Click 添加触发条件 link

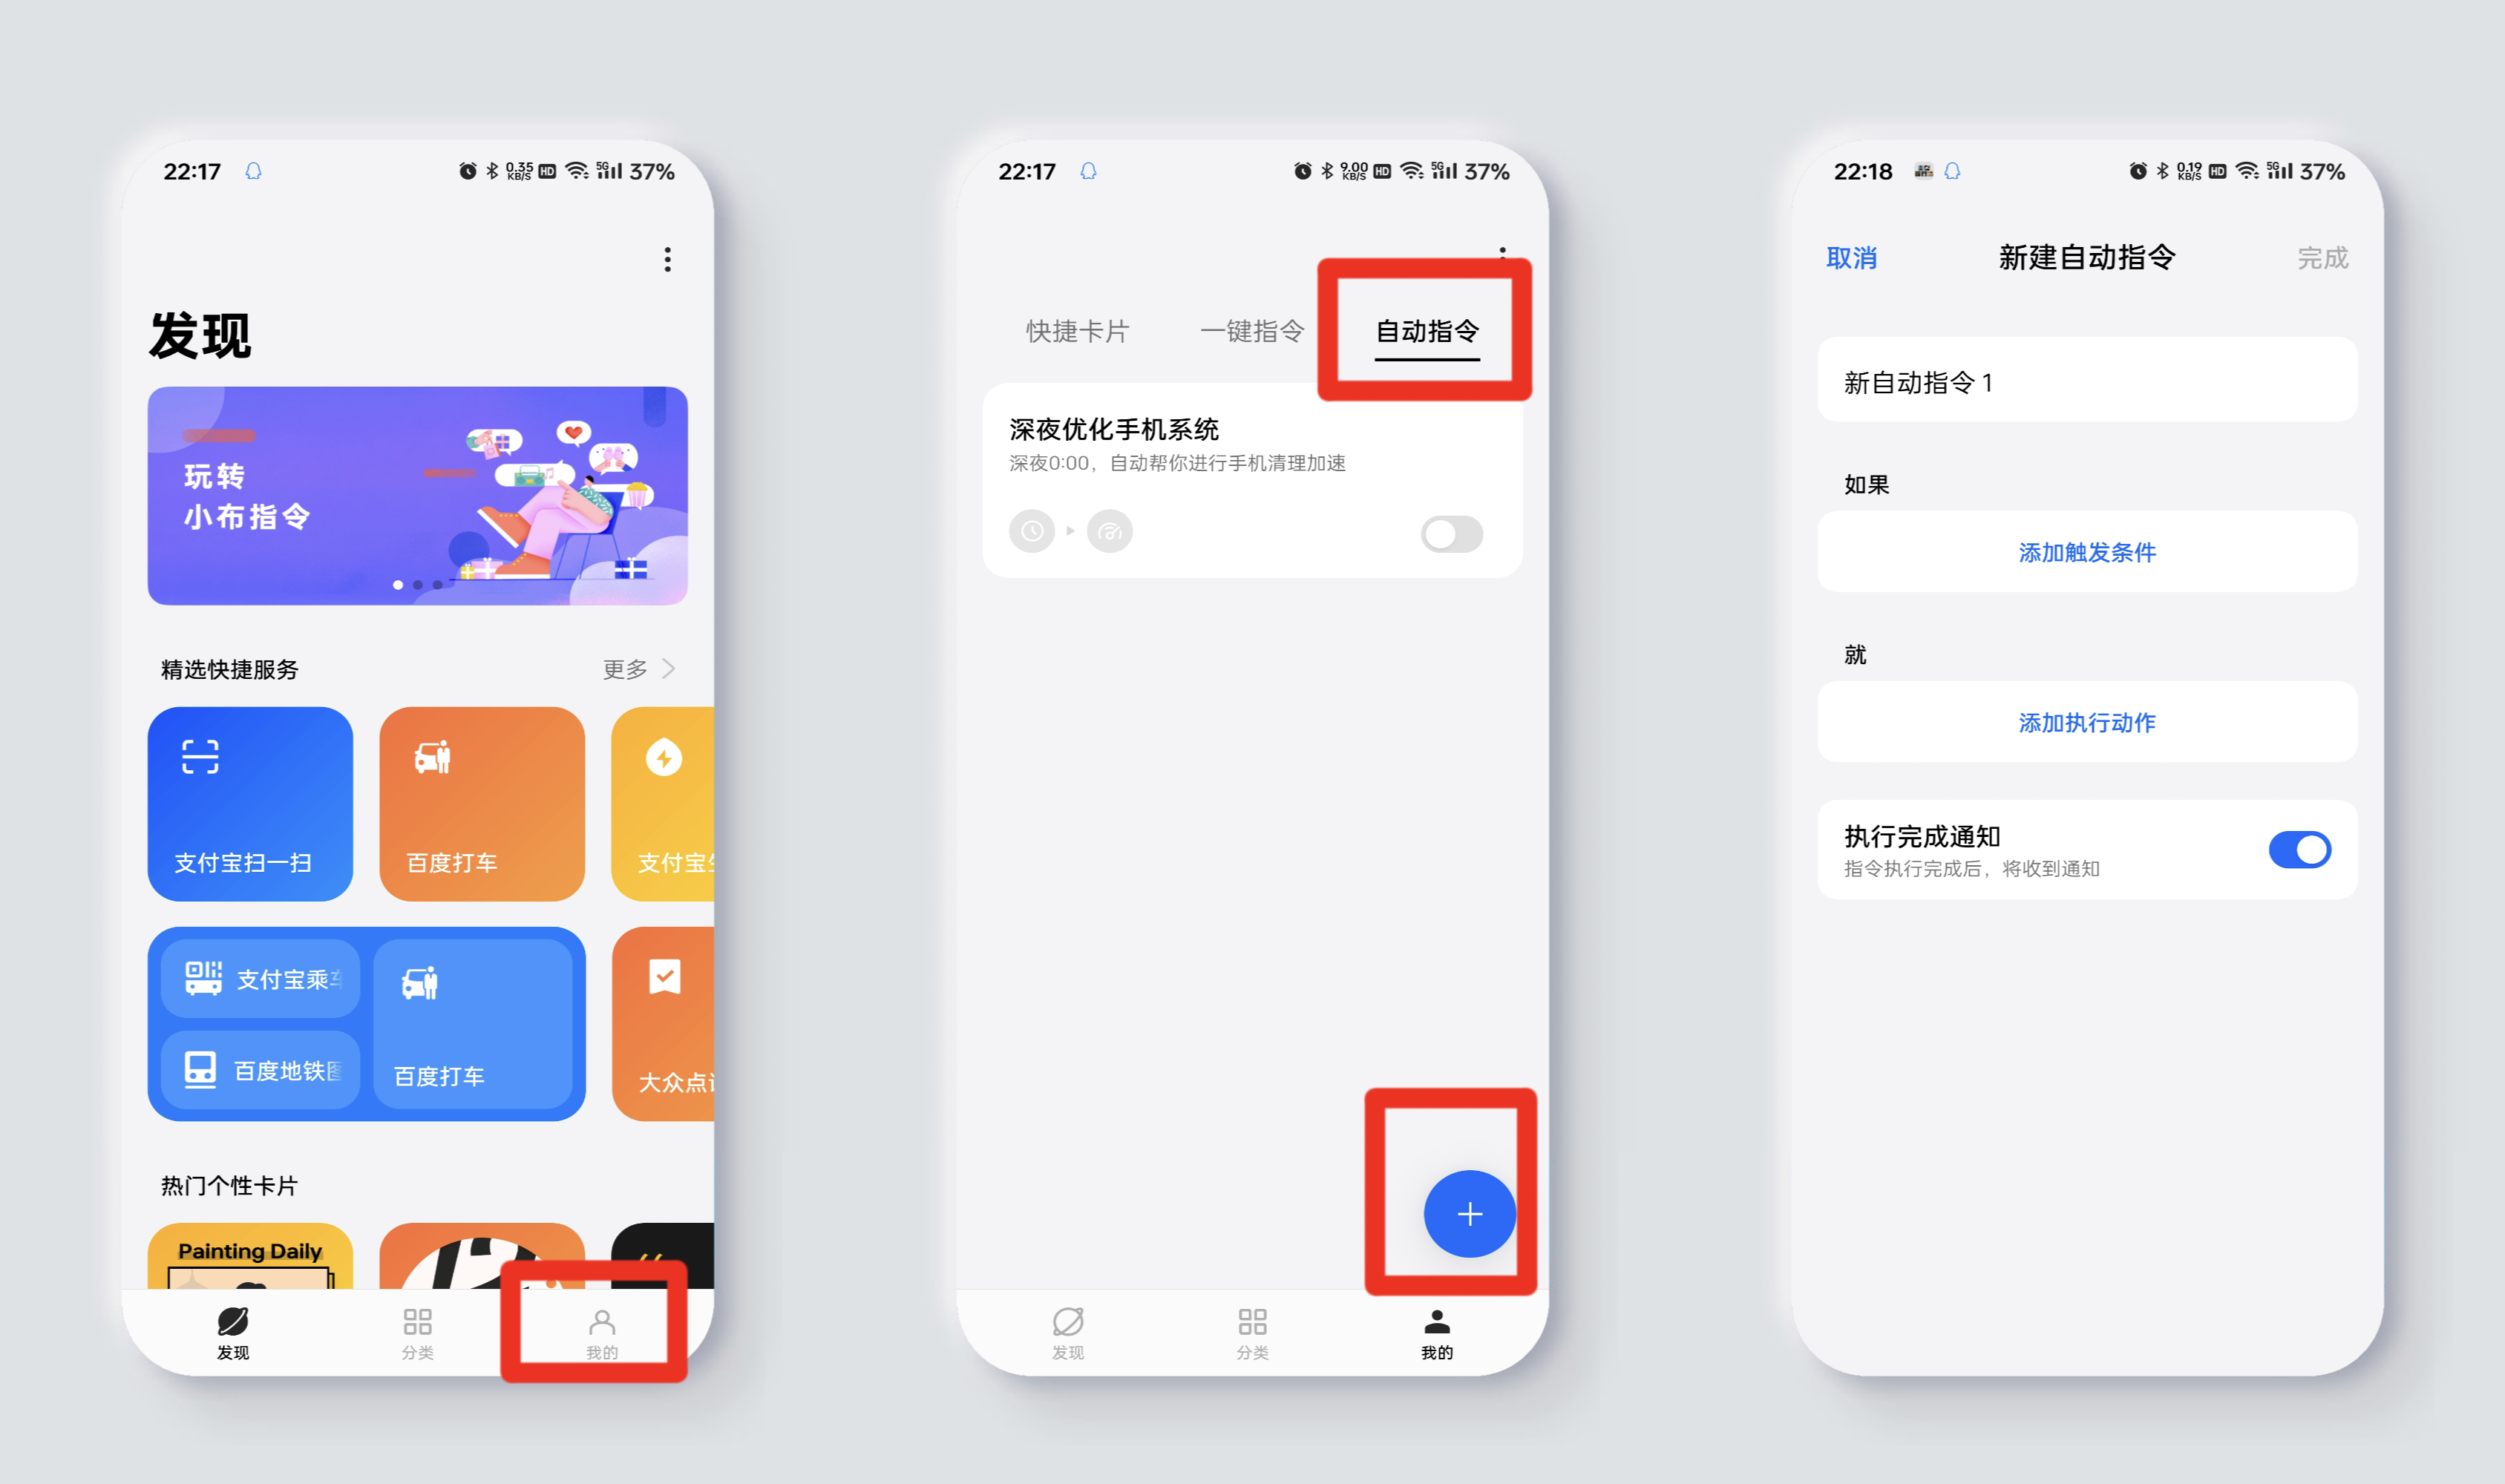tap(2086, 553)
